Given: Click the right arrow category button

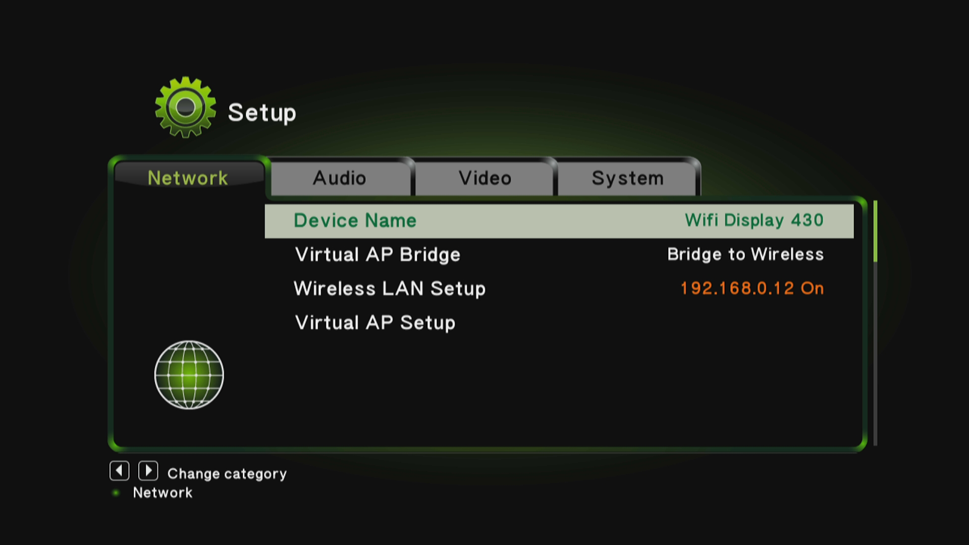Looking at the screenshot, I should point(148,471).
